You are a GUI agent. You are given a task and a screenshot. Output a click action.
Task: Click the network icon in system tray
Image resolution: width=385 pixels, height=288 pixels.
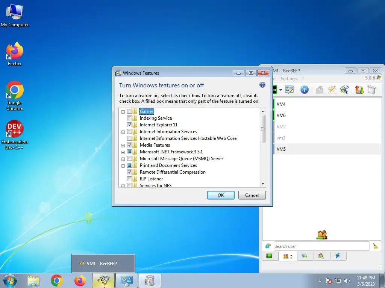tap(338, 281)
